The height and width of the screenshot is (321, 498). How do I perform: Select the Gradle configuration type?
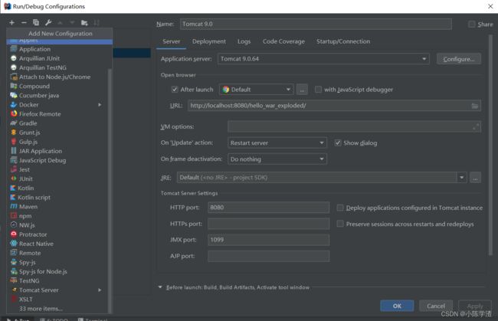pos(60,123)
